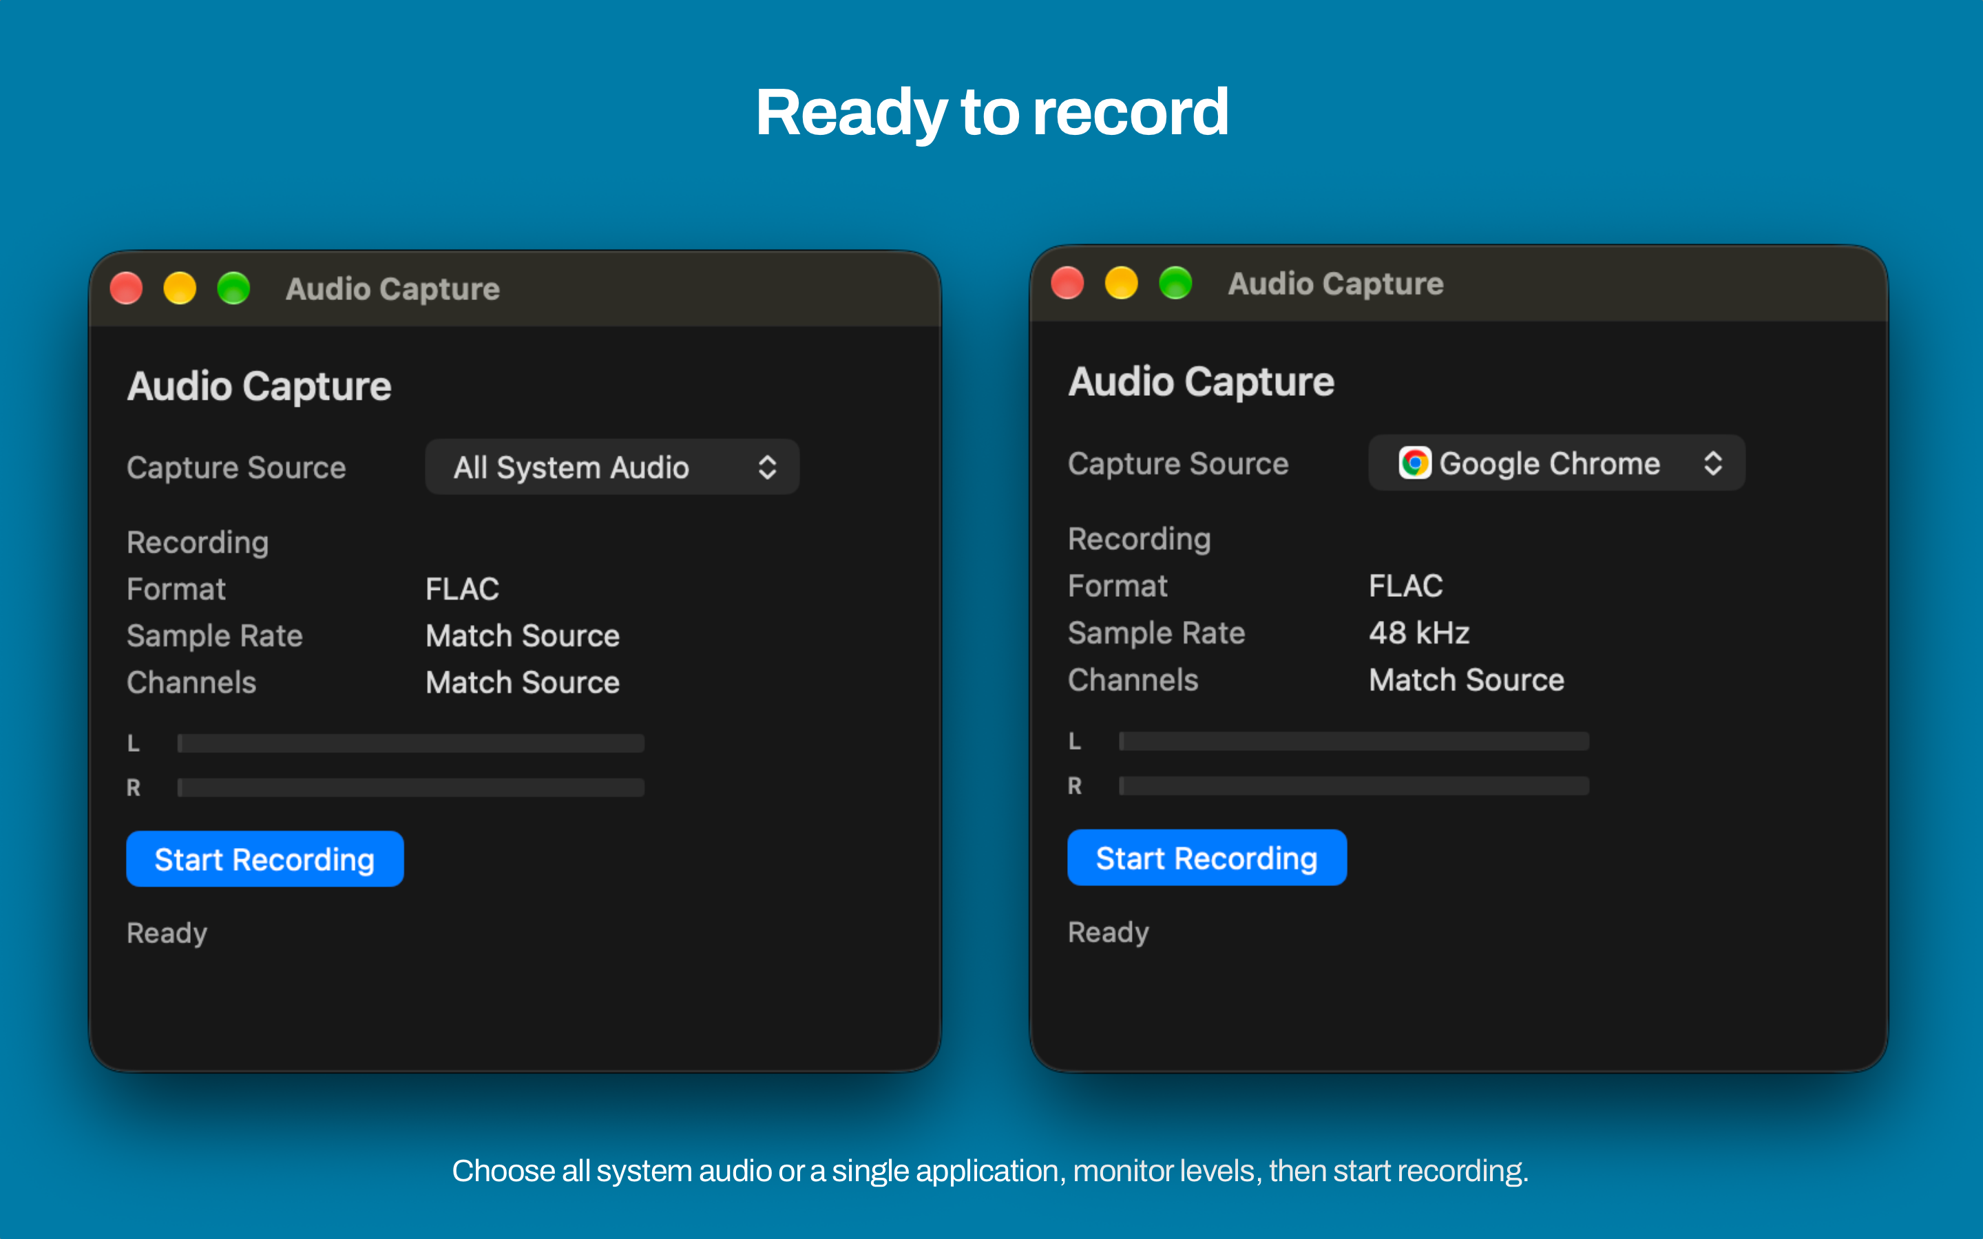Viewport: 1983px width, 1239px height.
Task: Click the up-down chevron of the All System Audio popup
Action: (767, 467)
